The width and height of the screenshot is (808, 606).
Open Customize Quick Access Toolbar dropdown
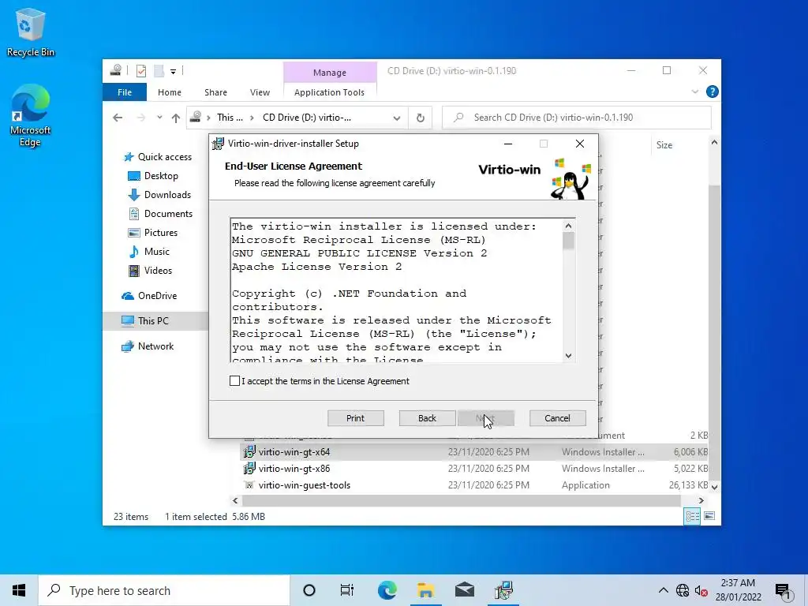[173, 72]
